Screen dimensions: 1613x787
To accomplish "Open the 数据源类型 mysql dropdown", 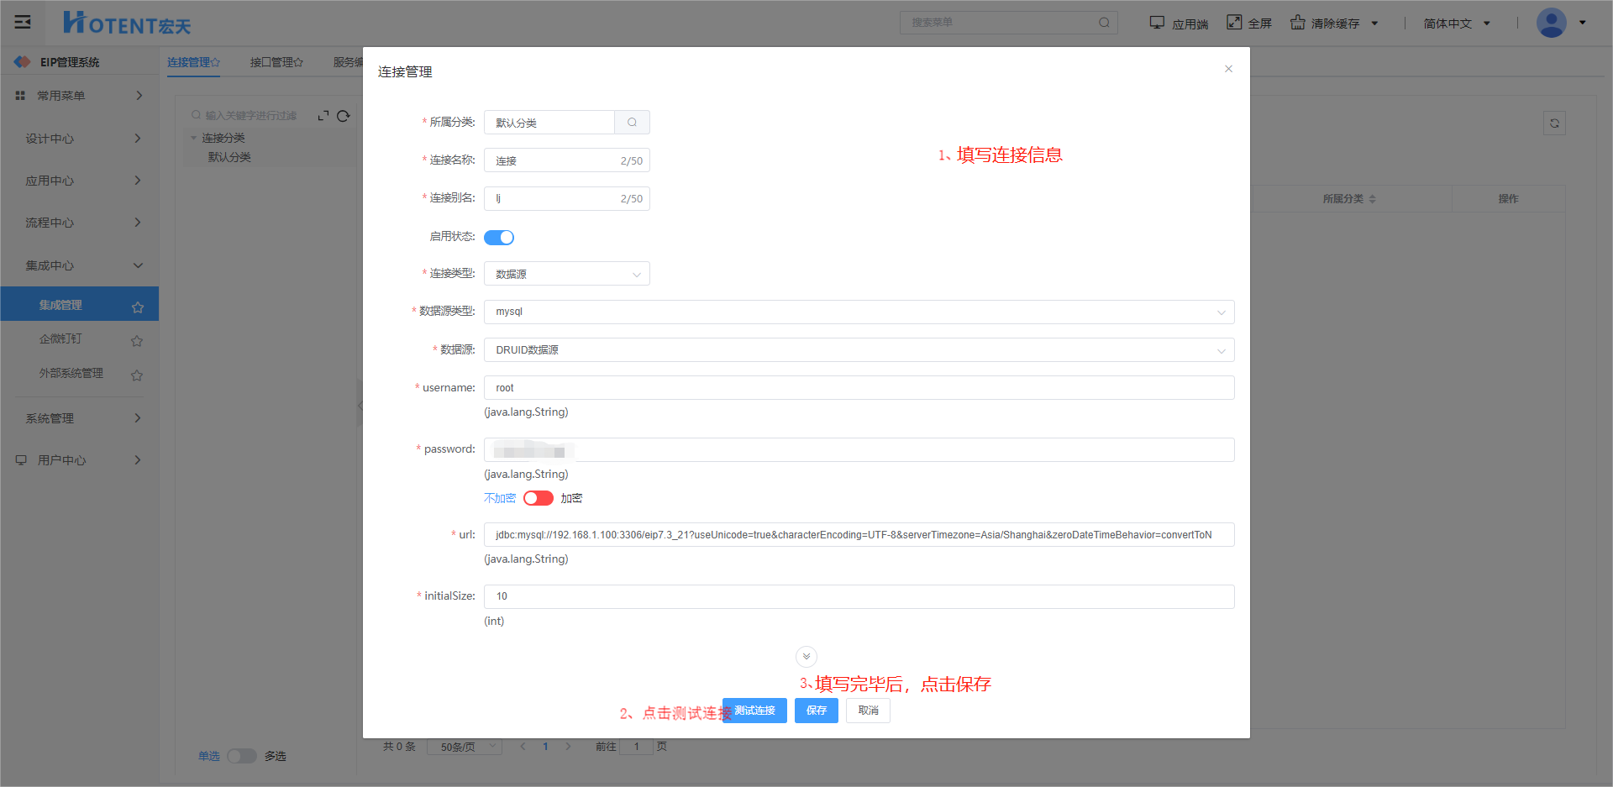I will 859,312.
